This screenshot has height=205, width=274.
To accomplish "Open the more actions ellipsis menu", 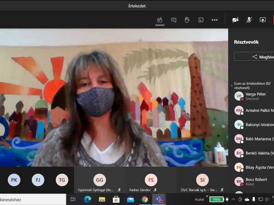I will point(214,20).
